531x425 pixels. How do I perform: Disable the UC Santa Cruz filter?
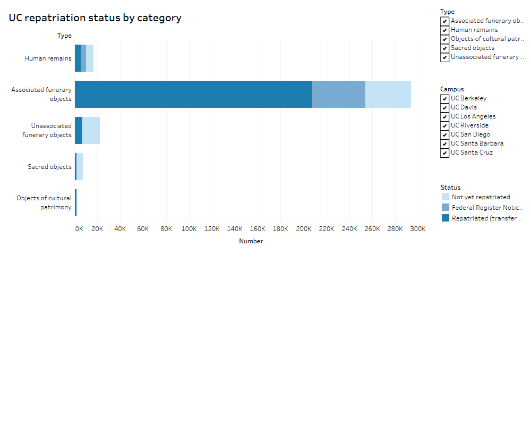point(444,153)
